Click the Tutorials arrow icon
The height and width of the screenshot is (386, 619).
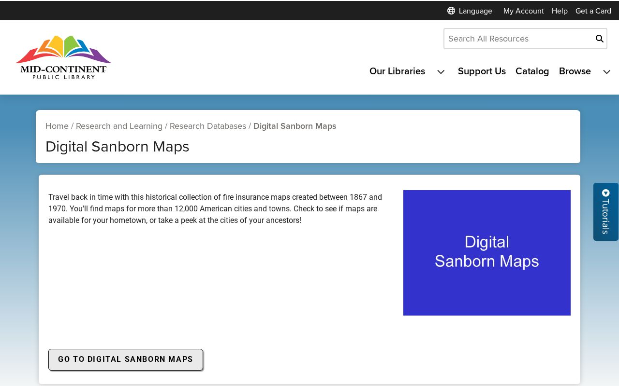click(x=606, y=193)
